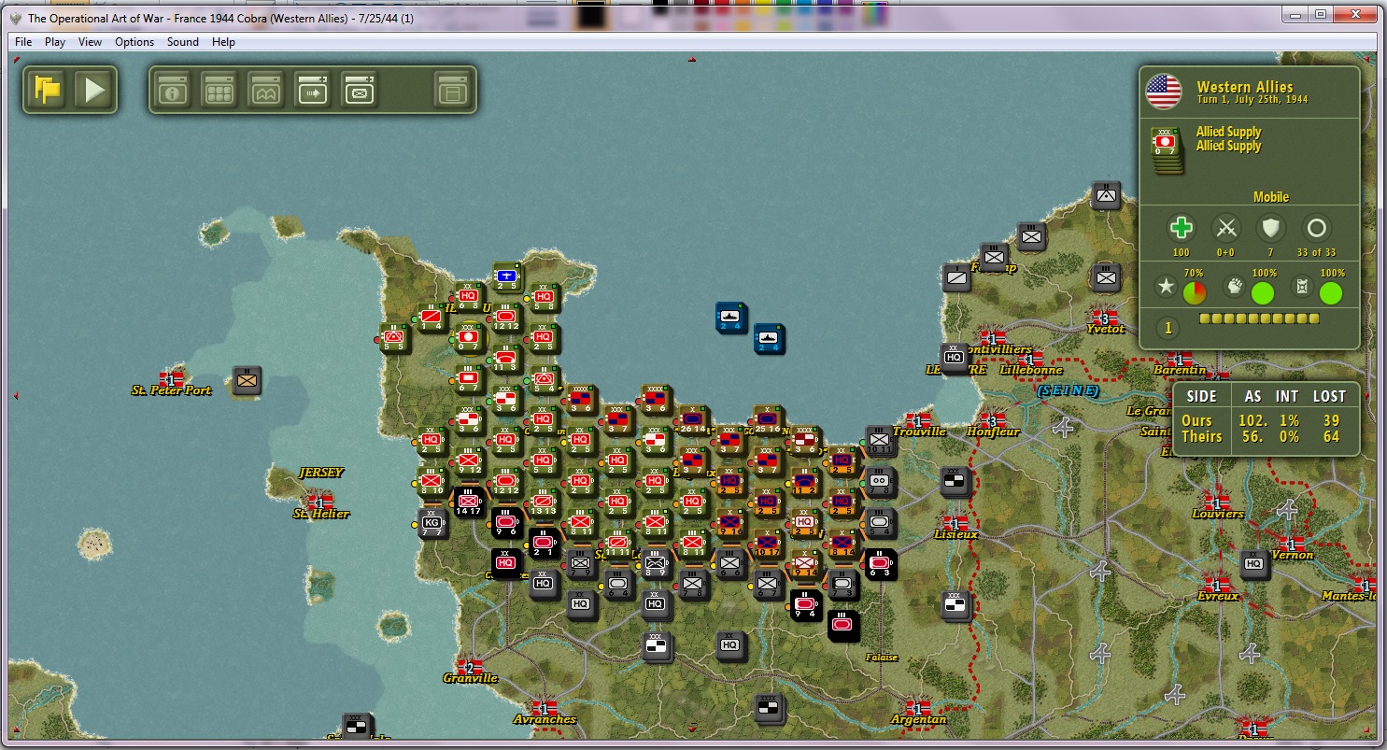Screen dimensions: 1387x750
Task: Select the selected XXX supply unit marked 0 7
Action: tap(469, 338)
